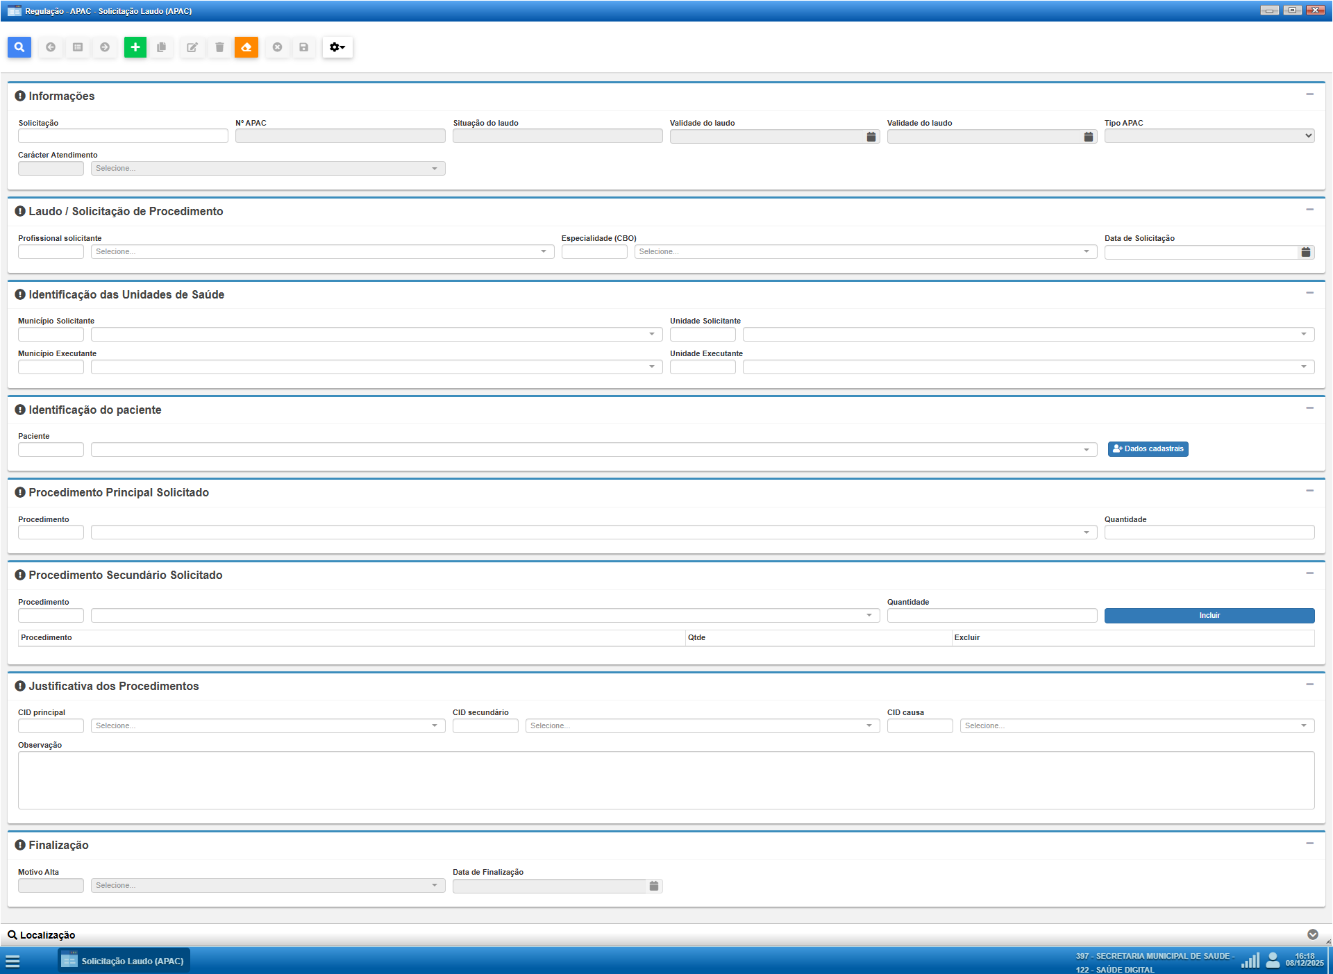Click the orange eraser clear button
This screenshot has height=974, width=1333.
246,47
